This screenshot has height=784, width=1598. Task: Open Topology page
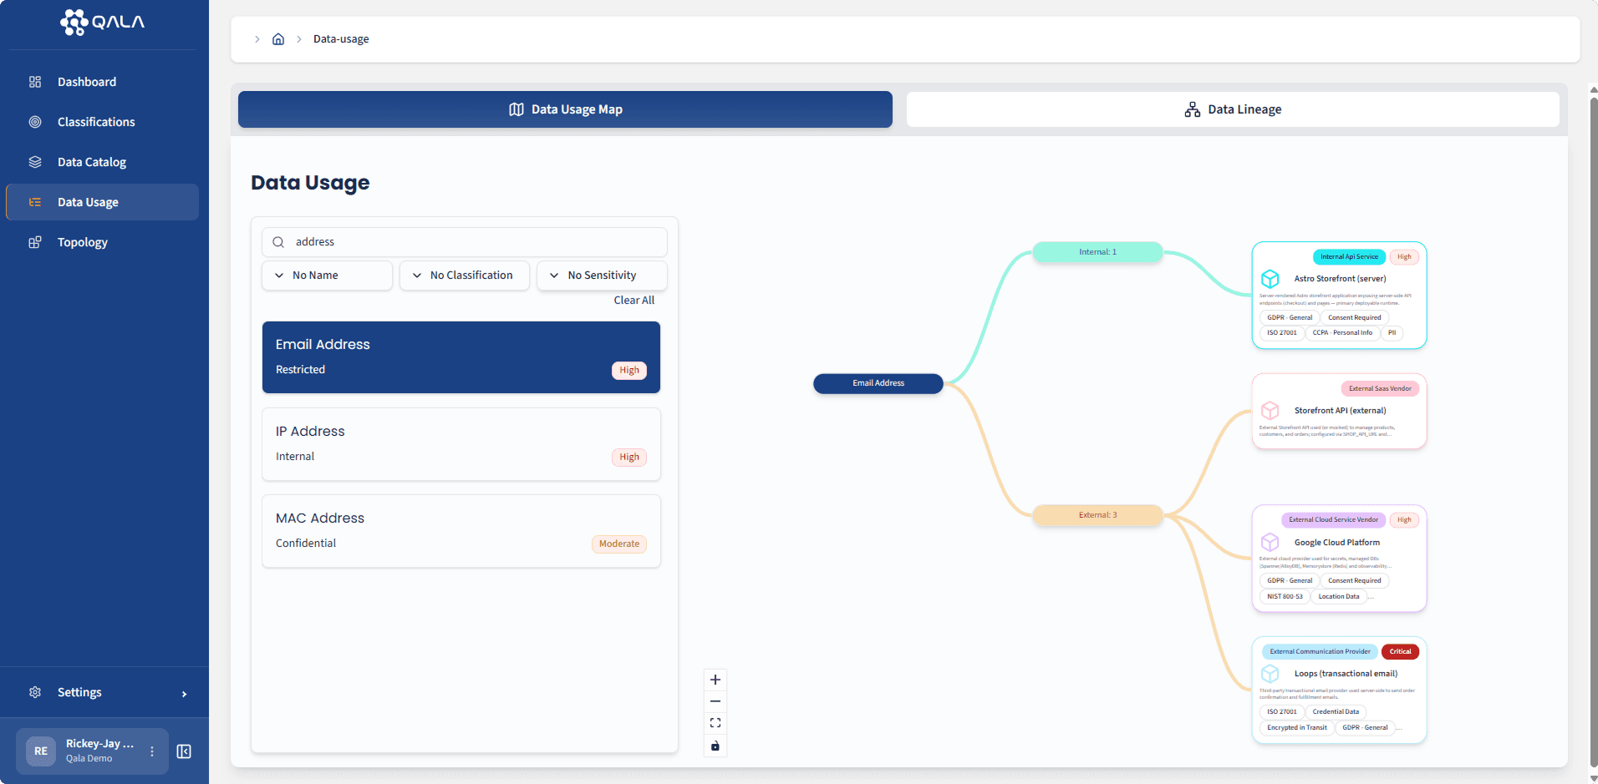coord(102,242)
